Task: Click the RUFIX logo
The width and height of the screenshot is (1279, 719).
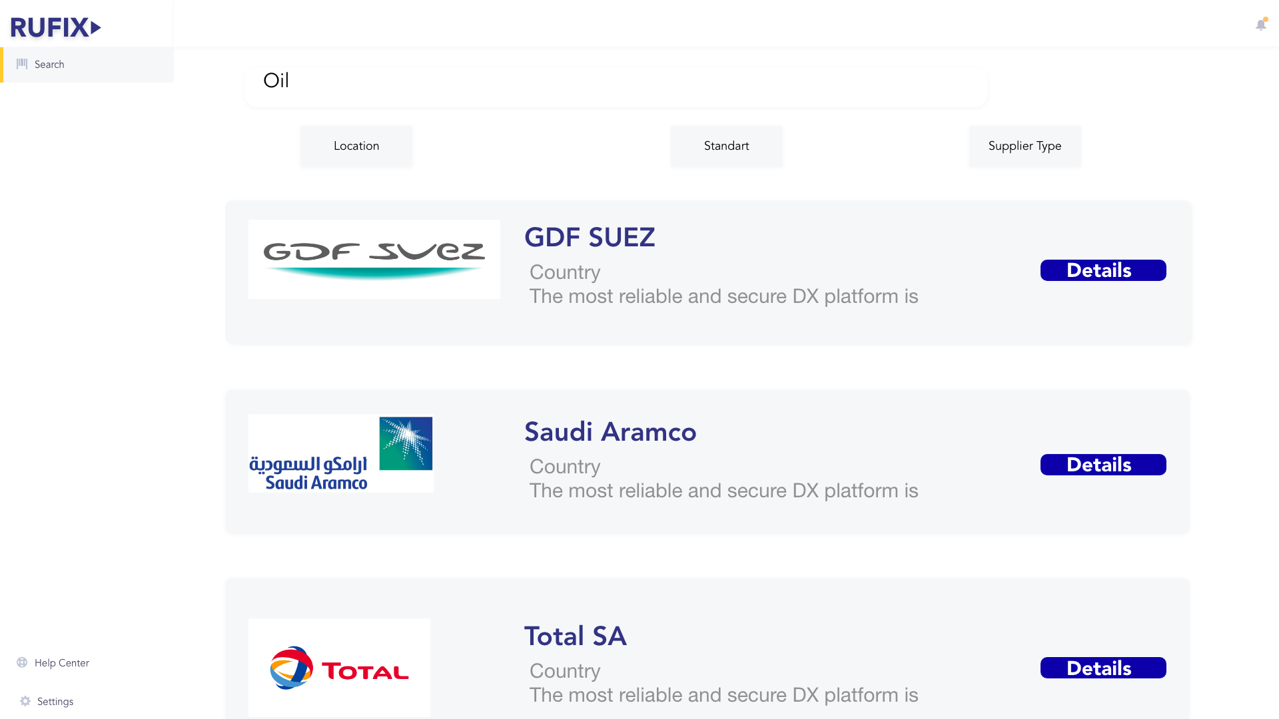Action: 55,27
